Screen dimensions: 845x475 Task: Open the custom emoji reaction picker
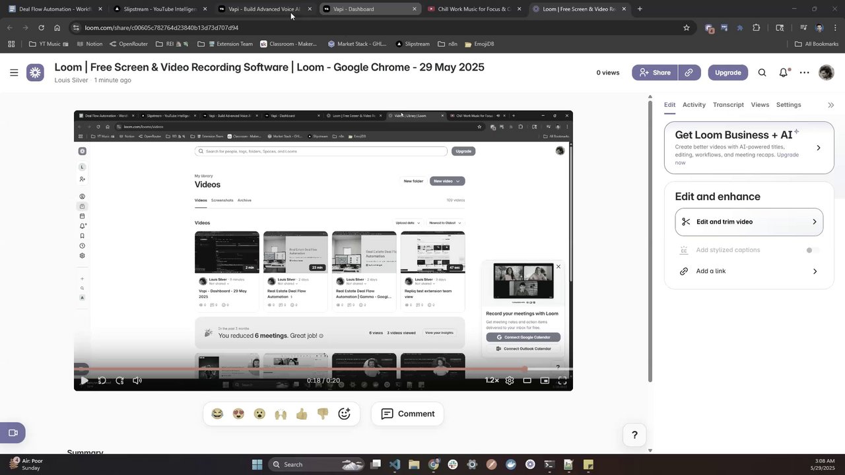pyautogui.click(x=344, y=414)
